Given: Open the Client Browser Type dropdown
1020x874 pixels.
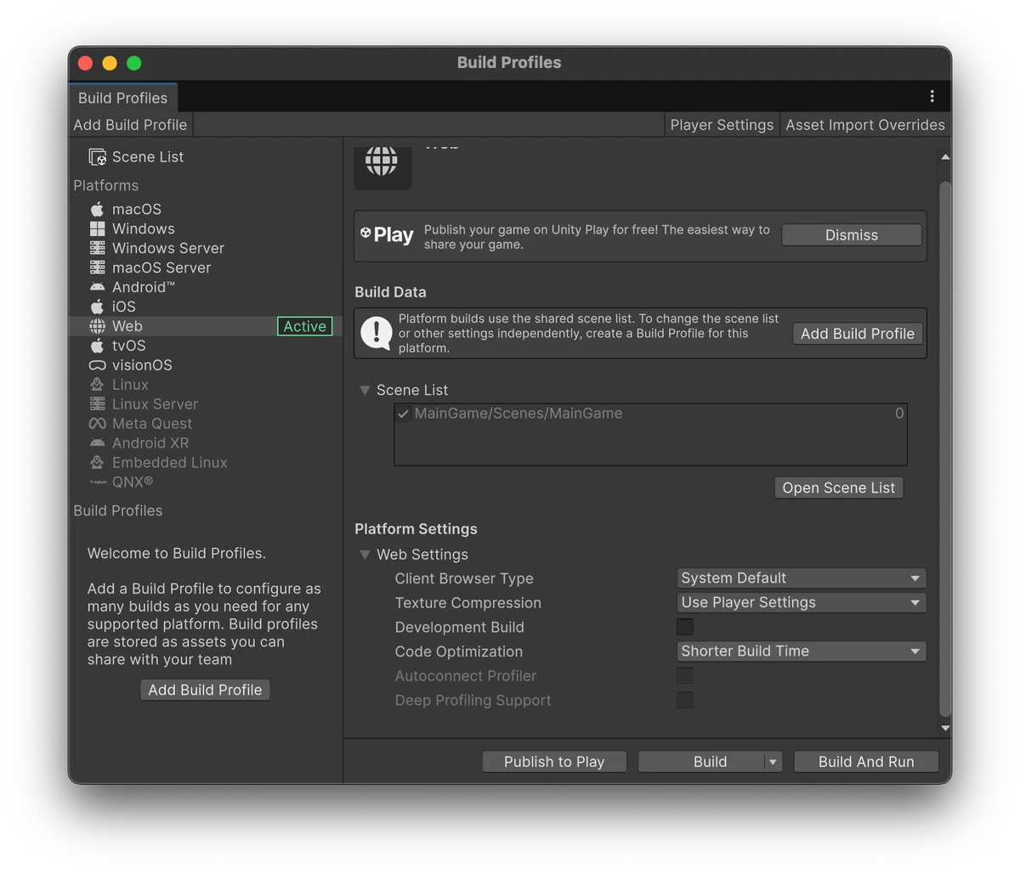Looking at the screenshot, I should [802, 578].
